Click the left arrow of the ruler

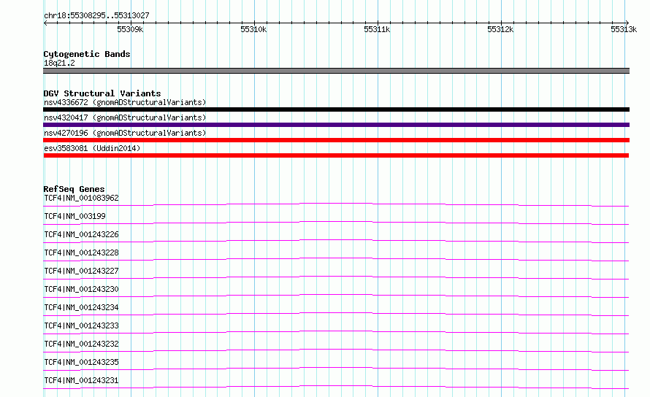click(x=45, y=23)
